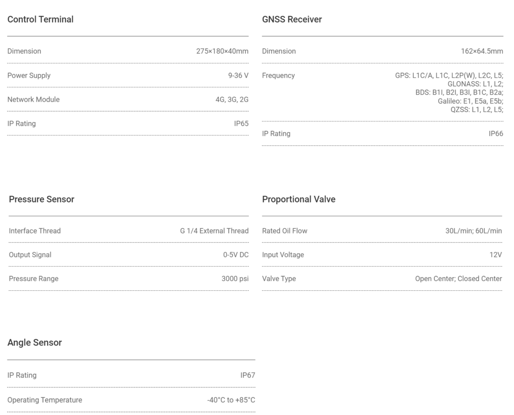Click the 9-36 V power supply value

[238, 75]
